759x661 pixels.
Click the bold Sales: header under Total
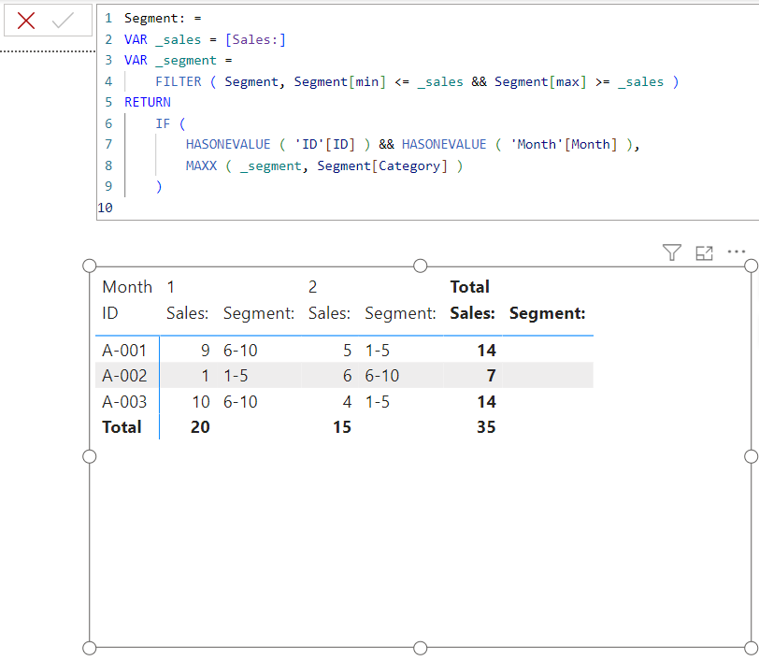point(472,313)
